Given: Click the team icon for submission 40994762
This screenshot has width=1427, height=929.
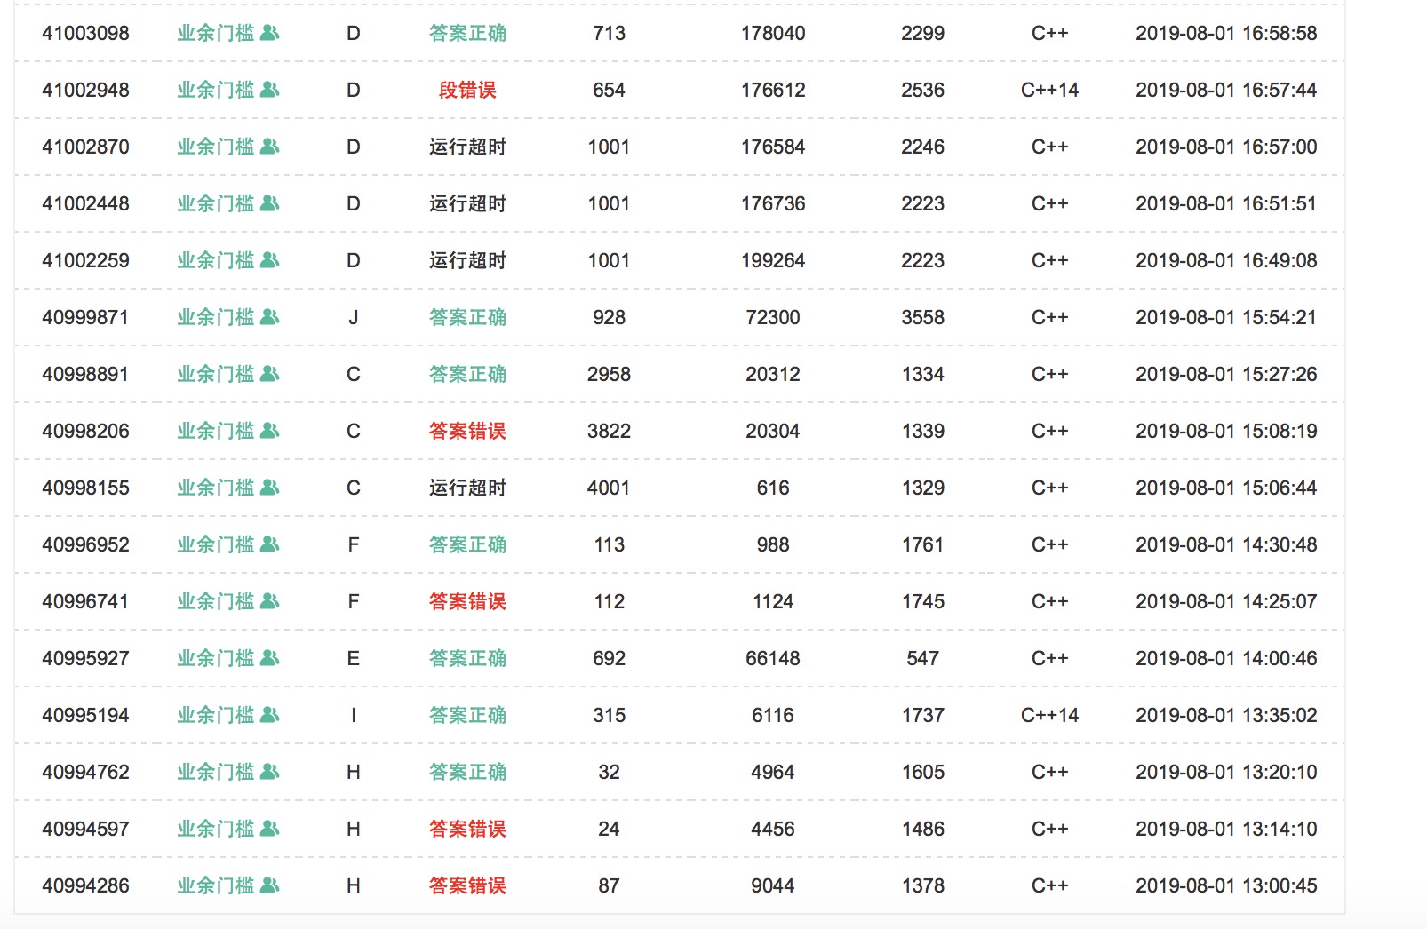Looking at the screenshot, I should [x=270, y=772].
